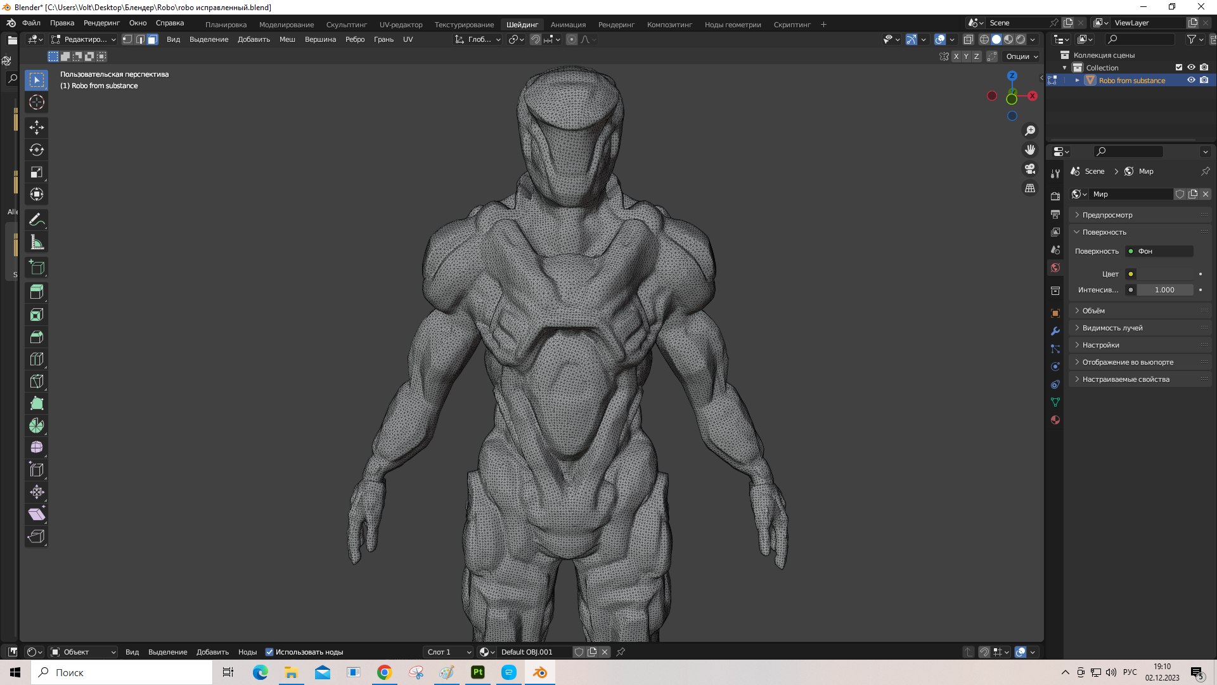Switch to material preview shading
Viewport: 1217px width, 685px height.
[x=1008, y=39]
